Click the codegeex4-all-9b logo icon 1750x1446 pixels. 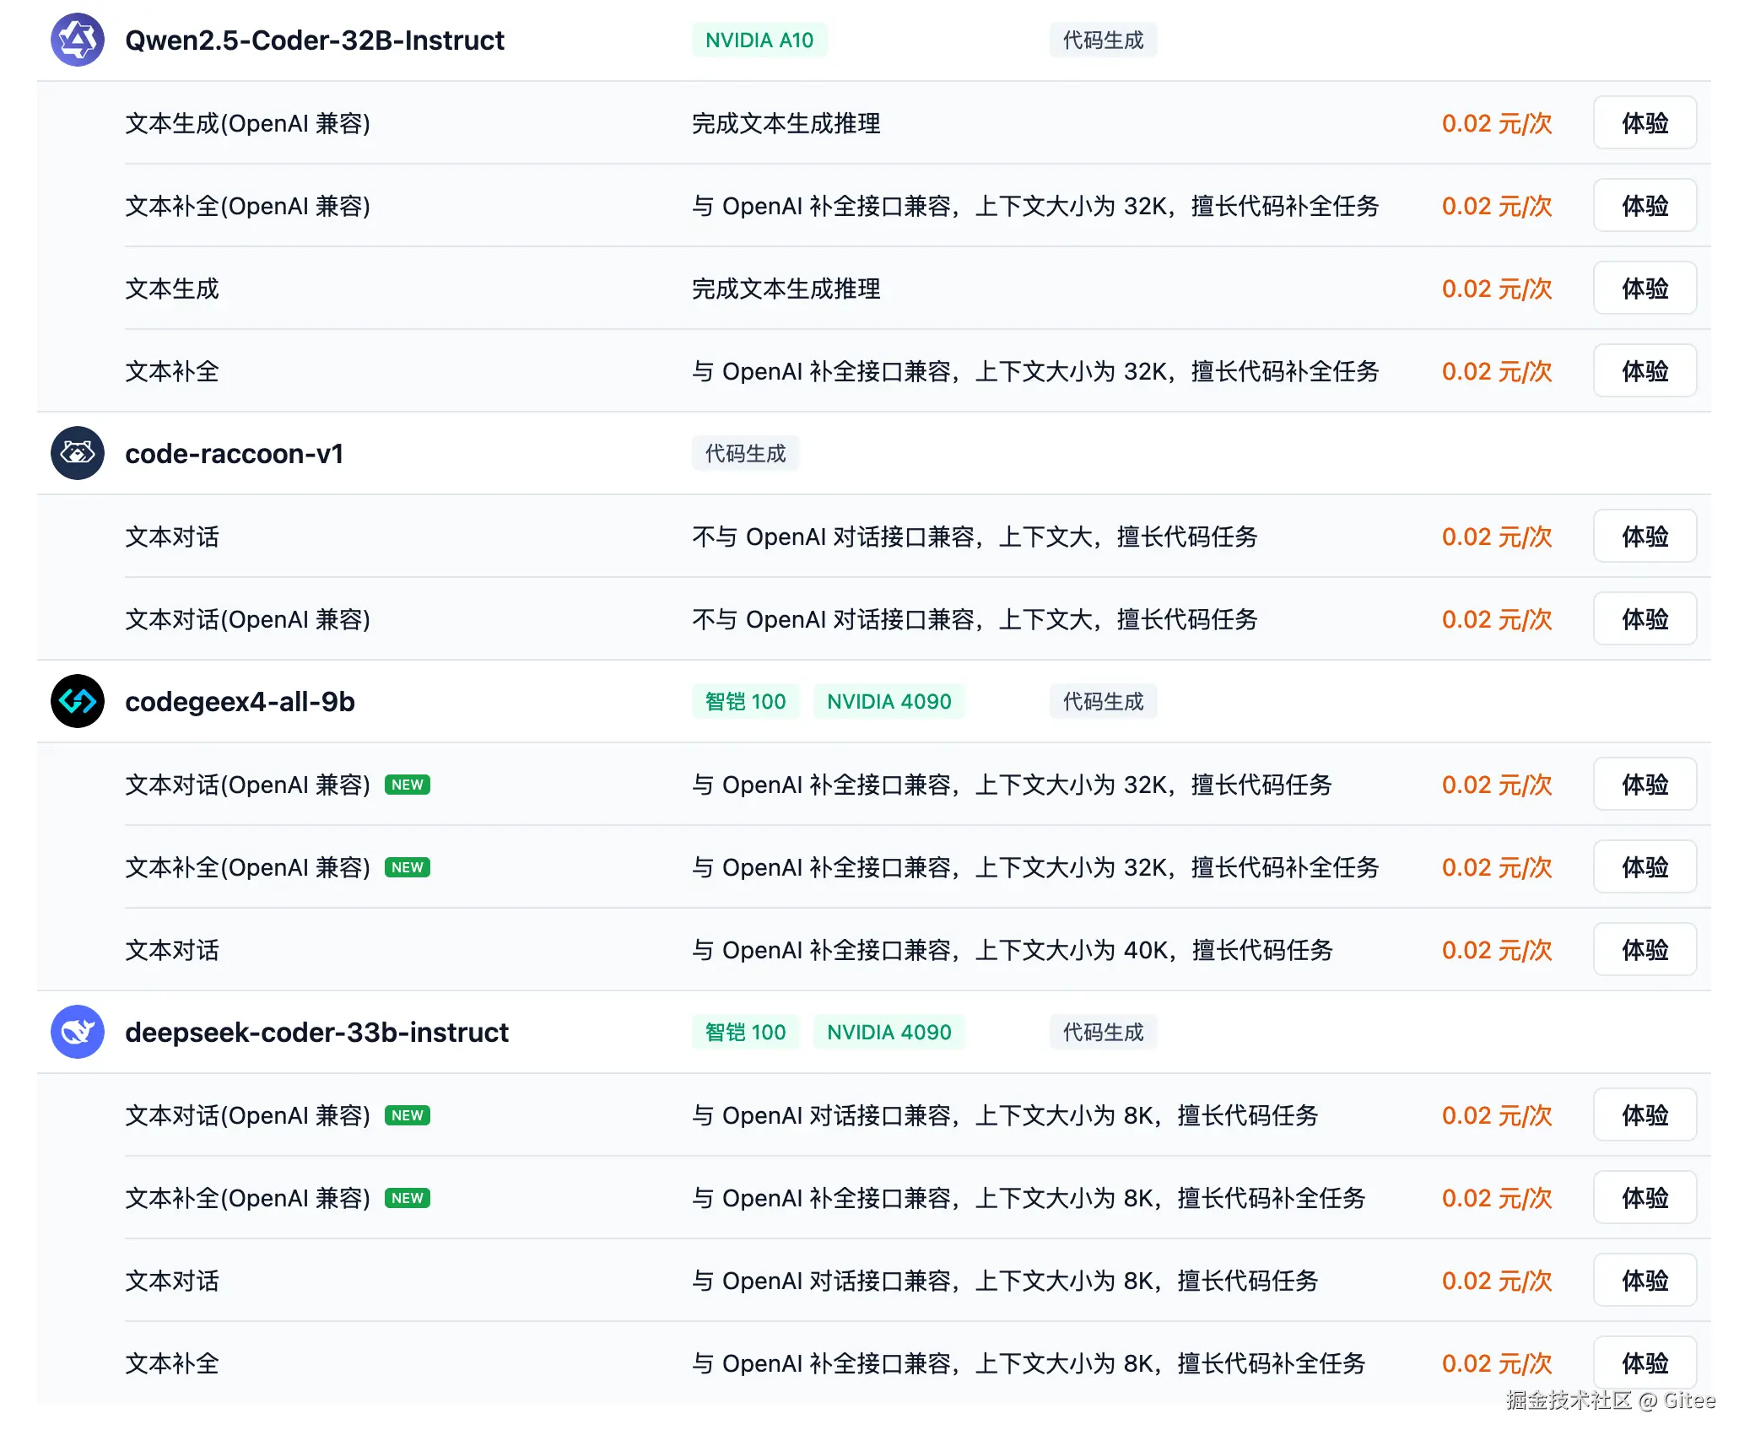tap(77, 701)
